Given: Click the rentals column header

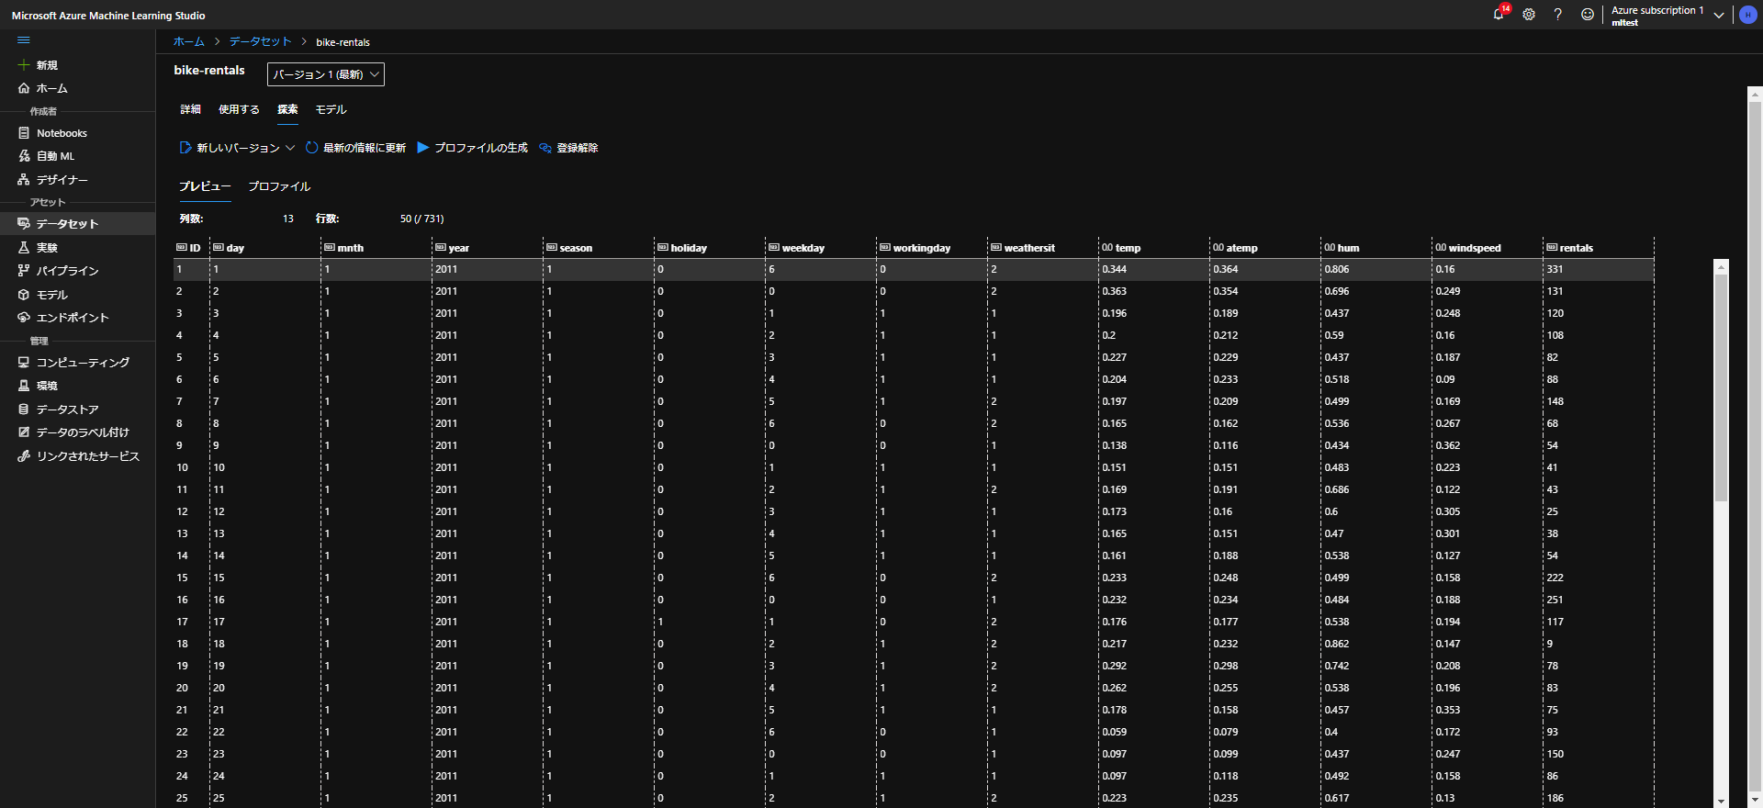Looking at the screenshot, I should pos(1576,248).
